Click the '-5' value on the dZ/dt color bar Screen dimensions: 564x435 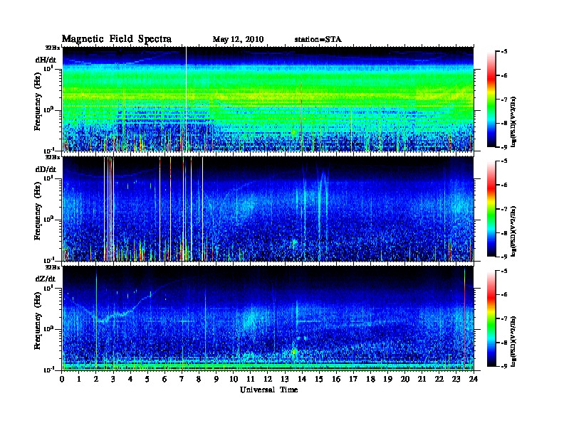click(504, 271)
